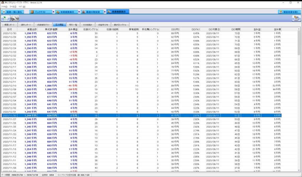
Task: Click the calculator icon for 最適分散投資
Action: (x=84, y=12)
